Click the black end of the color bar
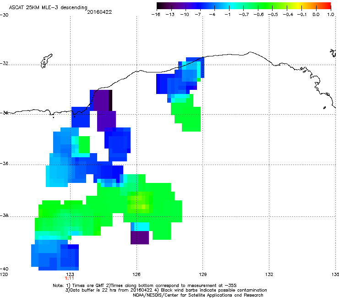Image resolution: width=339 pixels, height=298 pixels. pyautogui.click(x=159, y=6)
